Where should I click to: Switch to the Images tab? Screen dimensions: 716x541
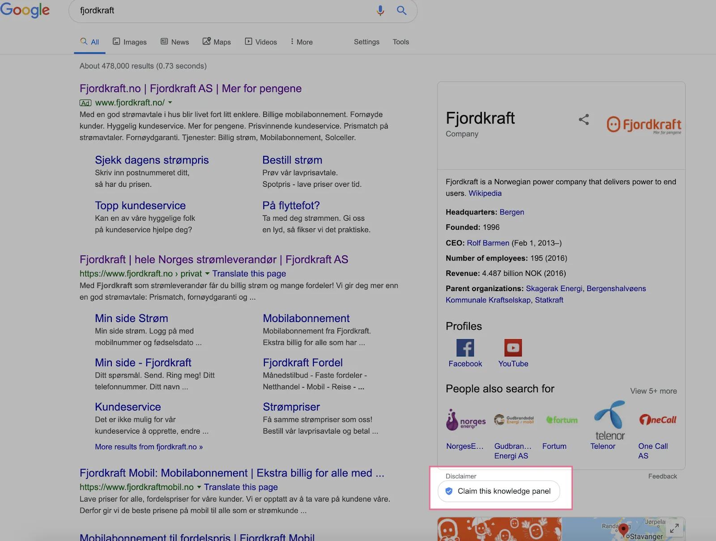pyautogui.click(x=129, y=42)
